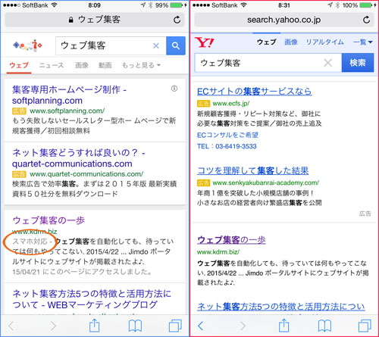Go forward in left Safari toolbar

pos(53,326)
